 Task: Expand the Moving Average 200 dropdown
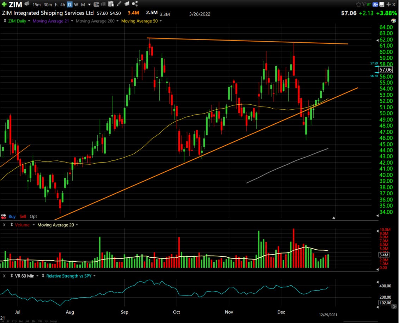pyautogui.click(x=117, y=21)
